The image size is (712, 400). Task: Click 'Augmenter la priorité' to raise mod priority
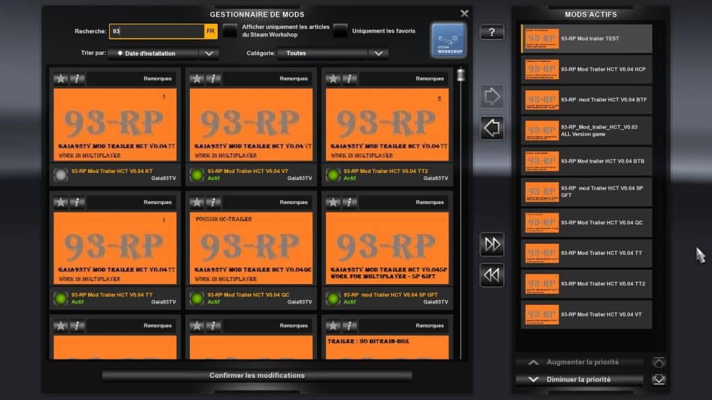click(581, 362)
